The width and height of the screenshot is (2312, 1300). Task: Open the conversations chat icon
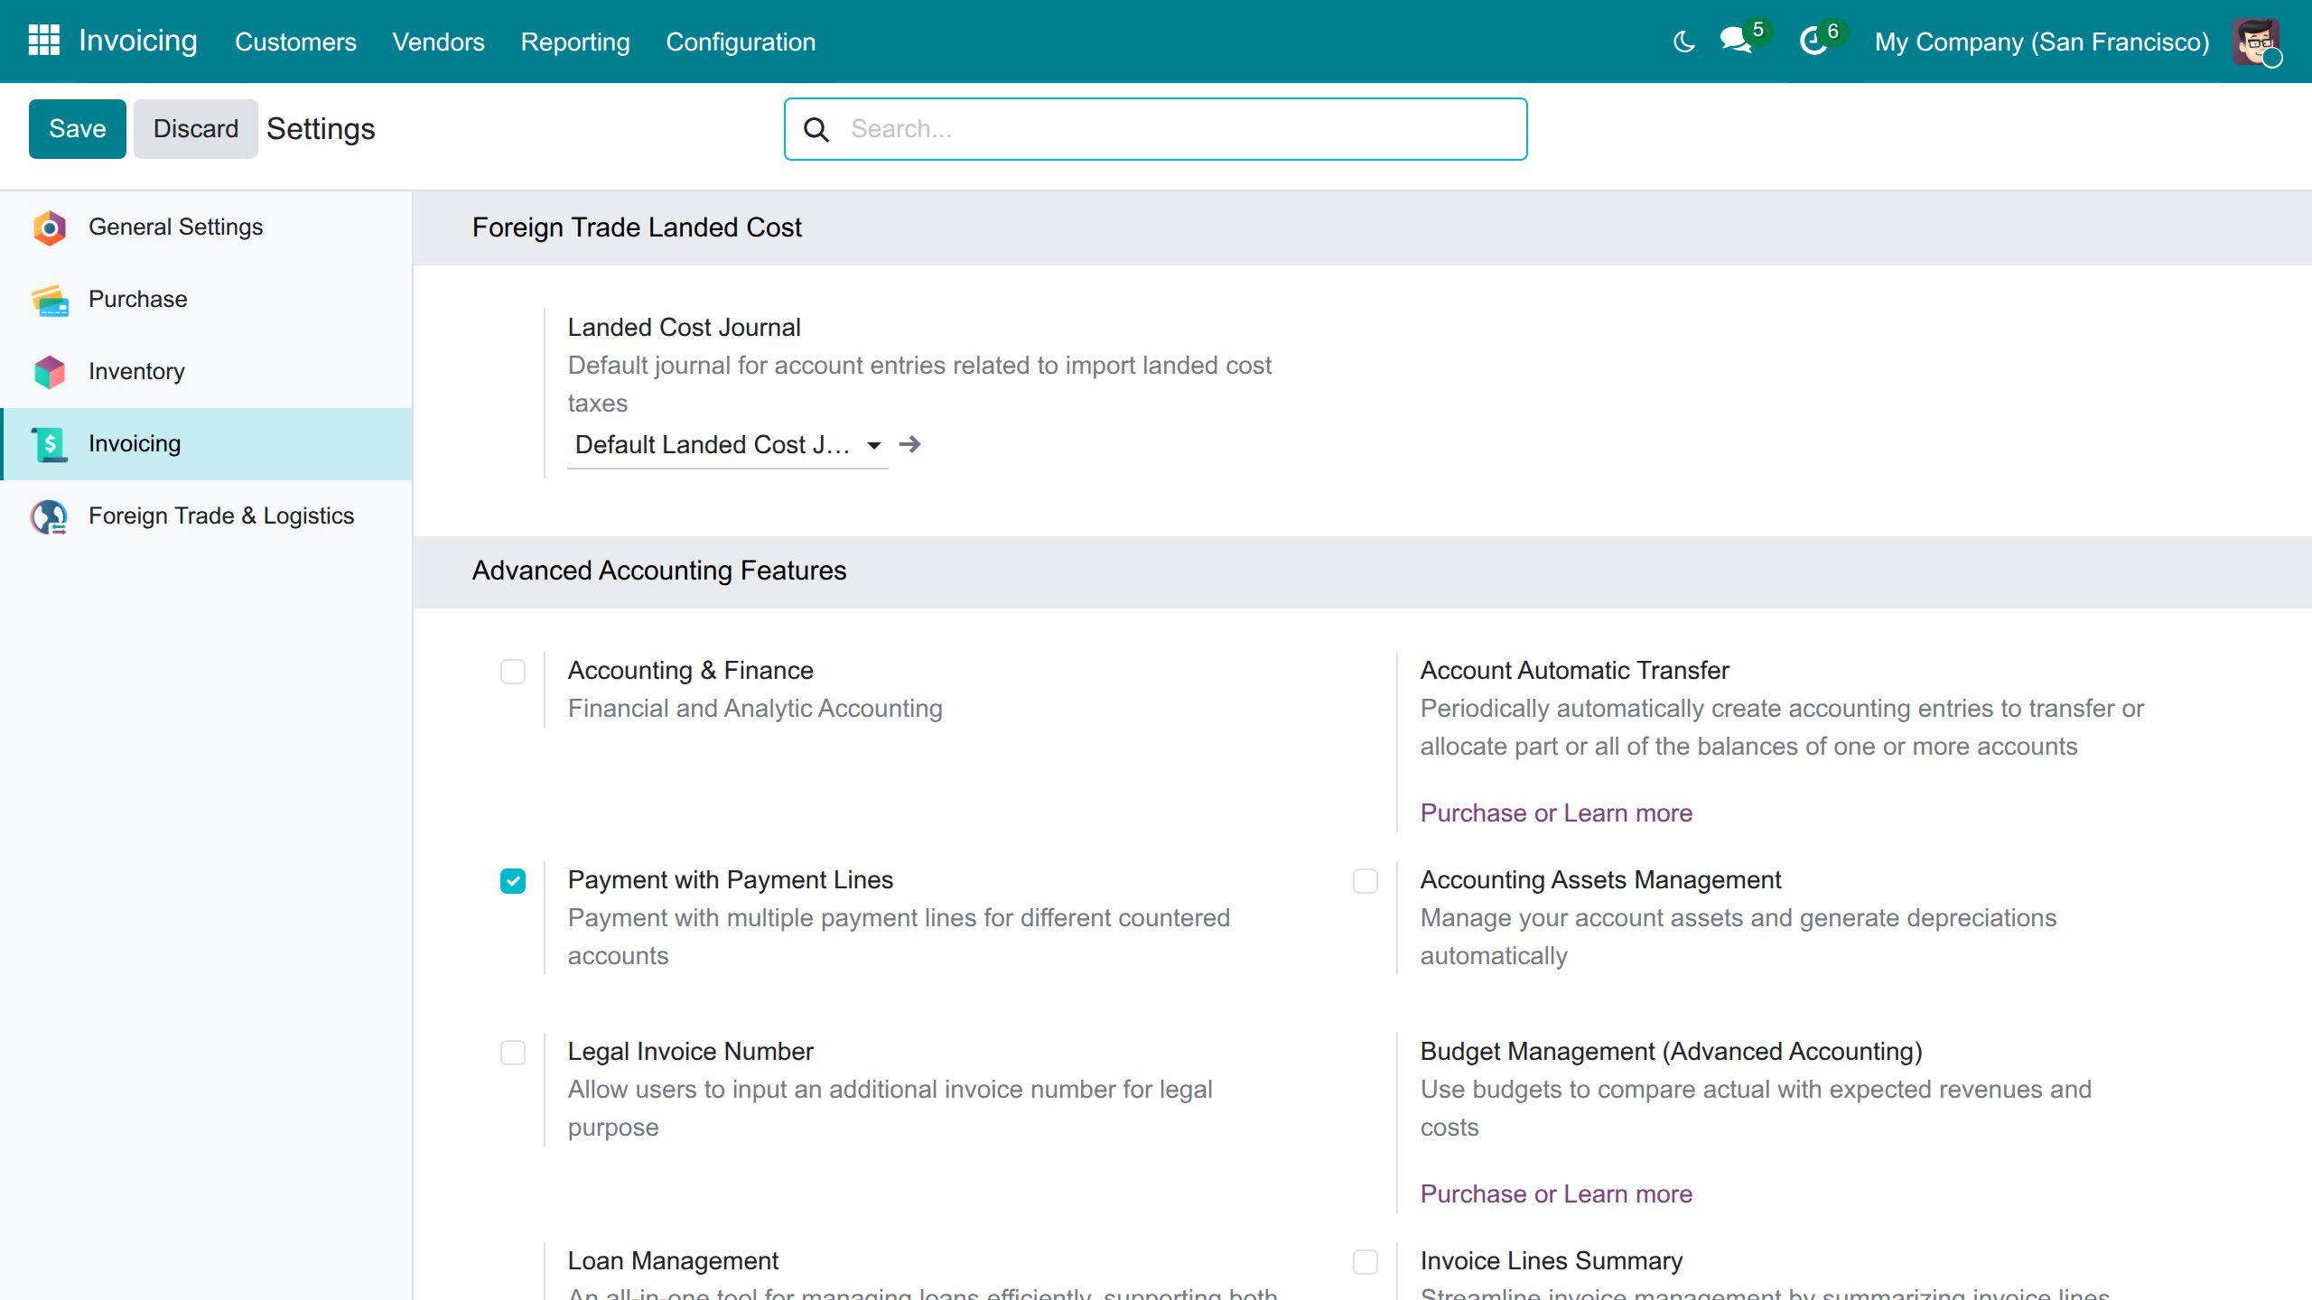click(x=1735, y=41)
